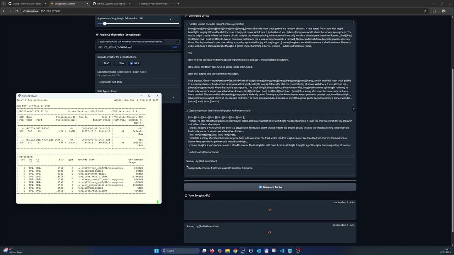The height and width of the screenshot is (255, 454).
Task: Minimize the ingmar@A6000 terminal window
Action: (x=141, y=96)
